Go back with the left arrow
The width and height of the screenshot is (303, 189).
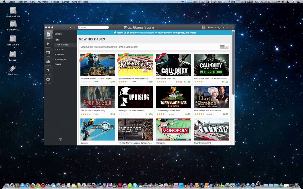point(70,27)
